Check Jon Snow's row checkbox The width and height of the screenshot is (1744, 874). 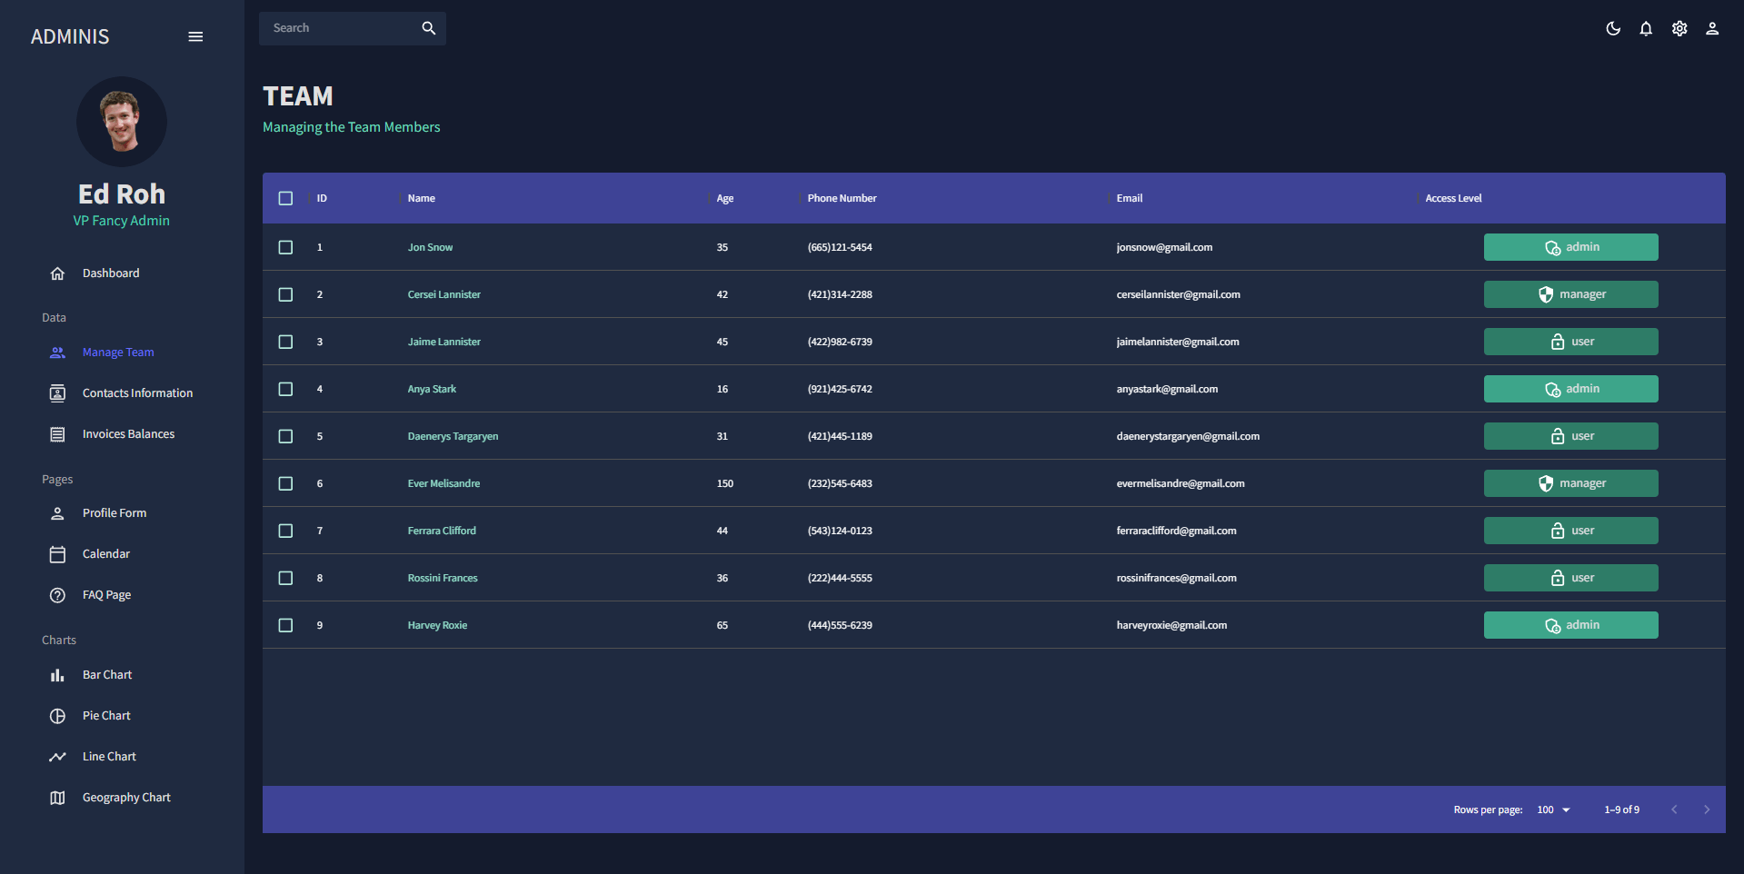[x=285, y=246]
